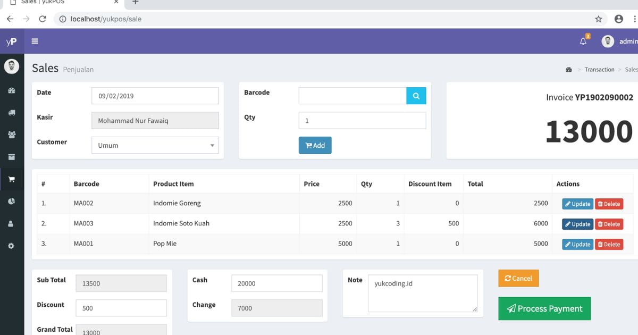Click the Transaction breadcrumb link

(599, 70)
